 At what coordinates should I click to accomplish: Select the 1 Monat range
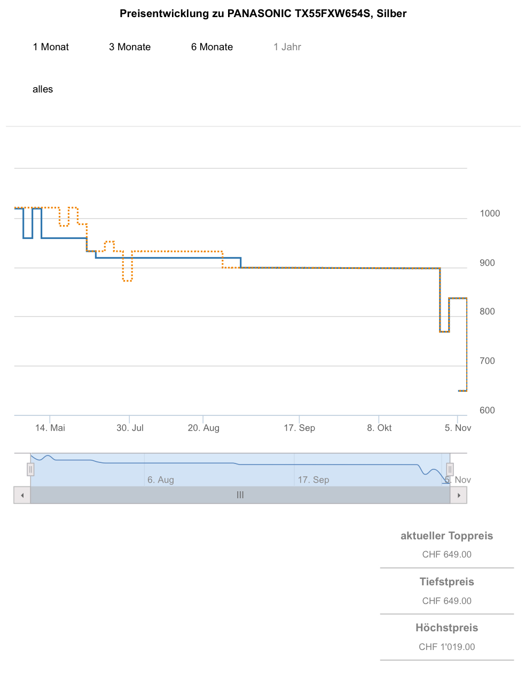(51, 47)
